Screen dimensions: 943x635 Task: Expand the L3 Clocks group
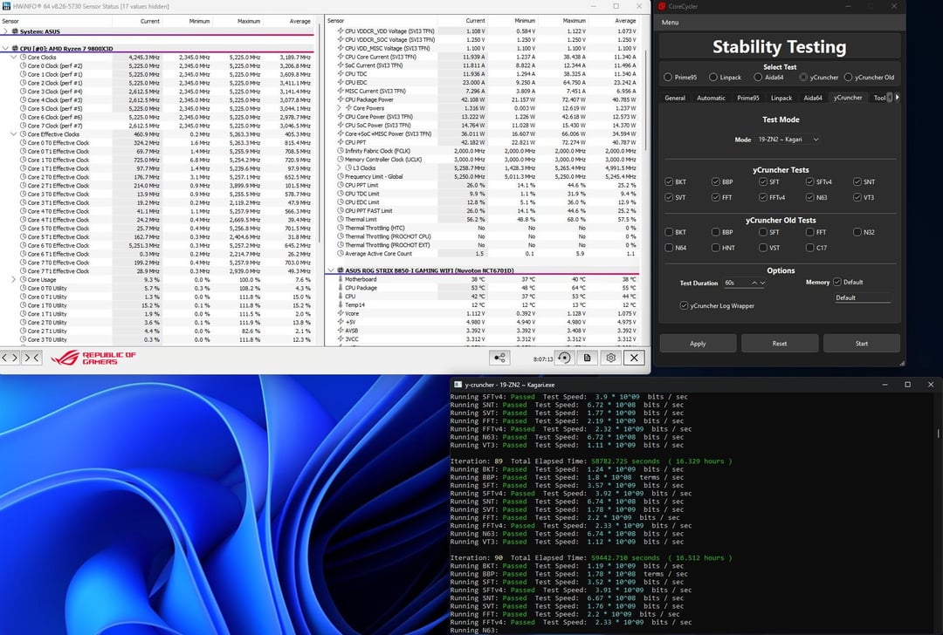[341, 167]
